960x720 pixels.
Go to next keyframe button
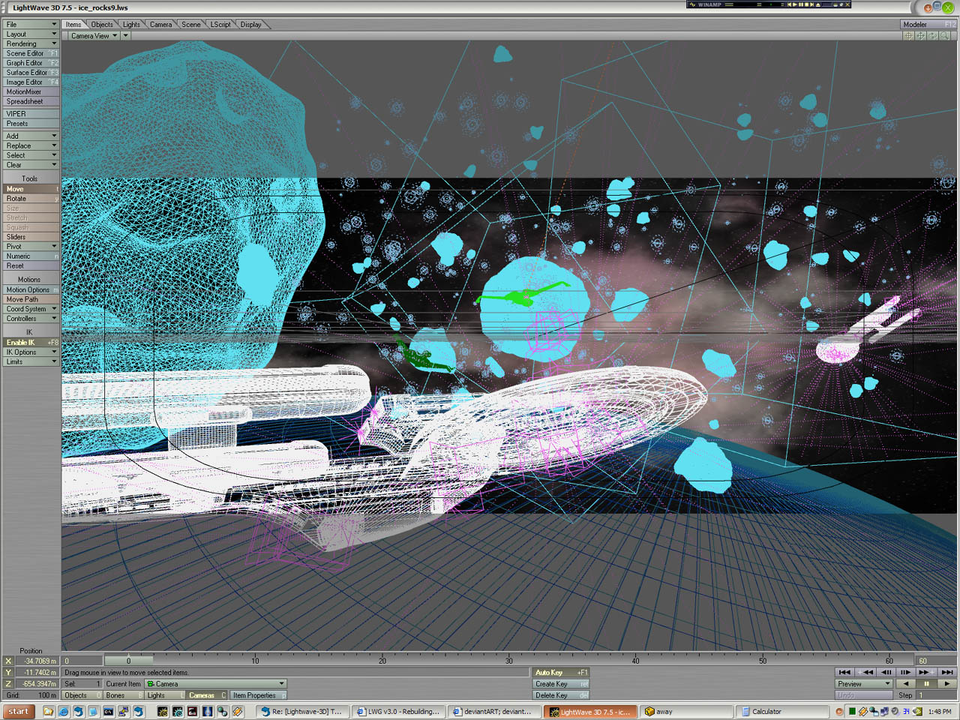pyautogui.click(x=926, y=672)
